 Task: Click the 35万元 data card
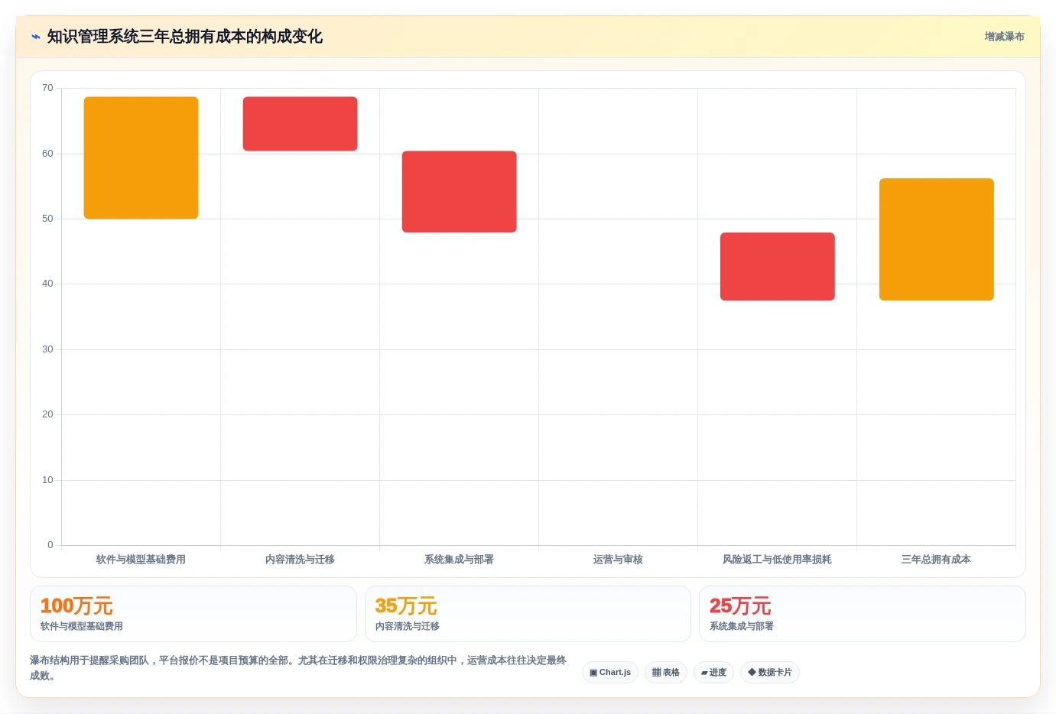point(528,614)
